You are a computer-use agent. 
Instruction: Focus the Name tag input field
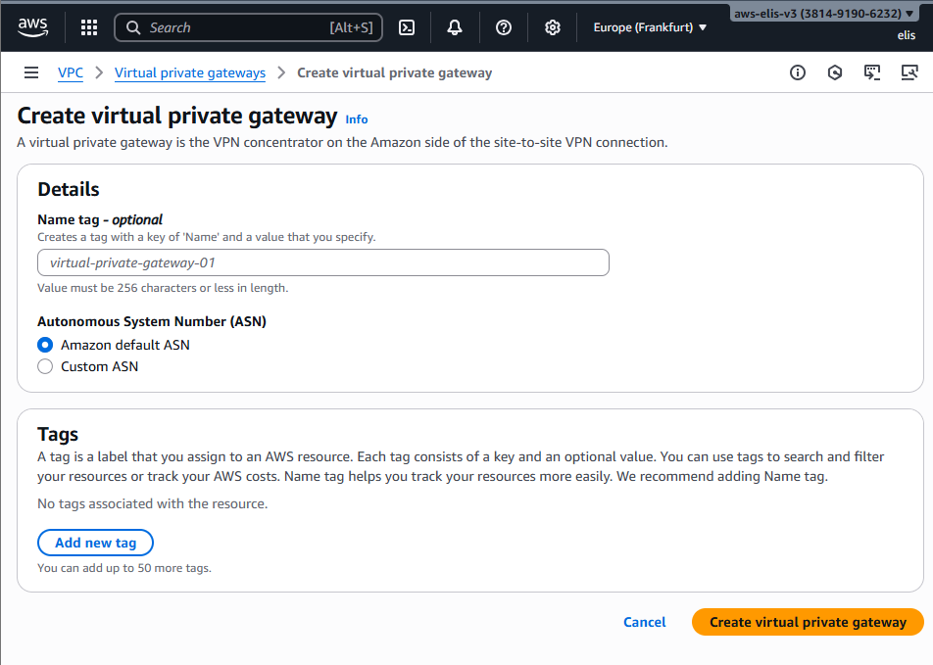pyautogui.click(x=322, y=262)
